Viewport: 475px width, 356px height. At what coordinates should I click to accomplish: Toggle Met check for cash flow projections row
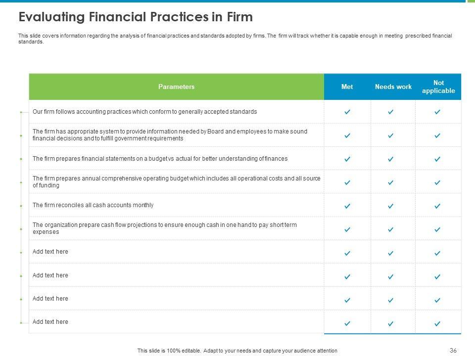[x=347, y=229]
